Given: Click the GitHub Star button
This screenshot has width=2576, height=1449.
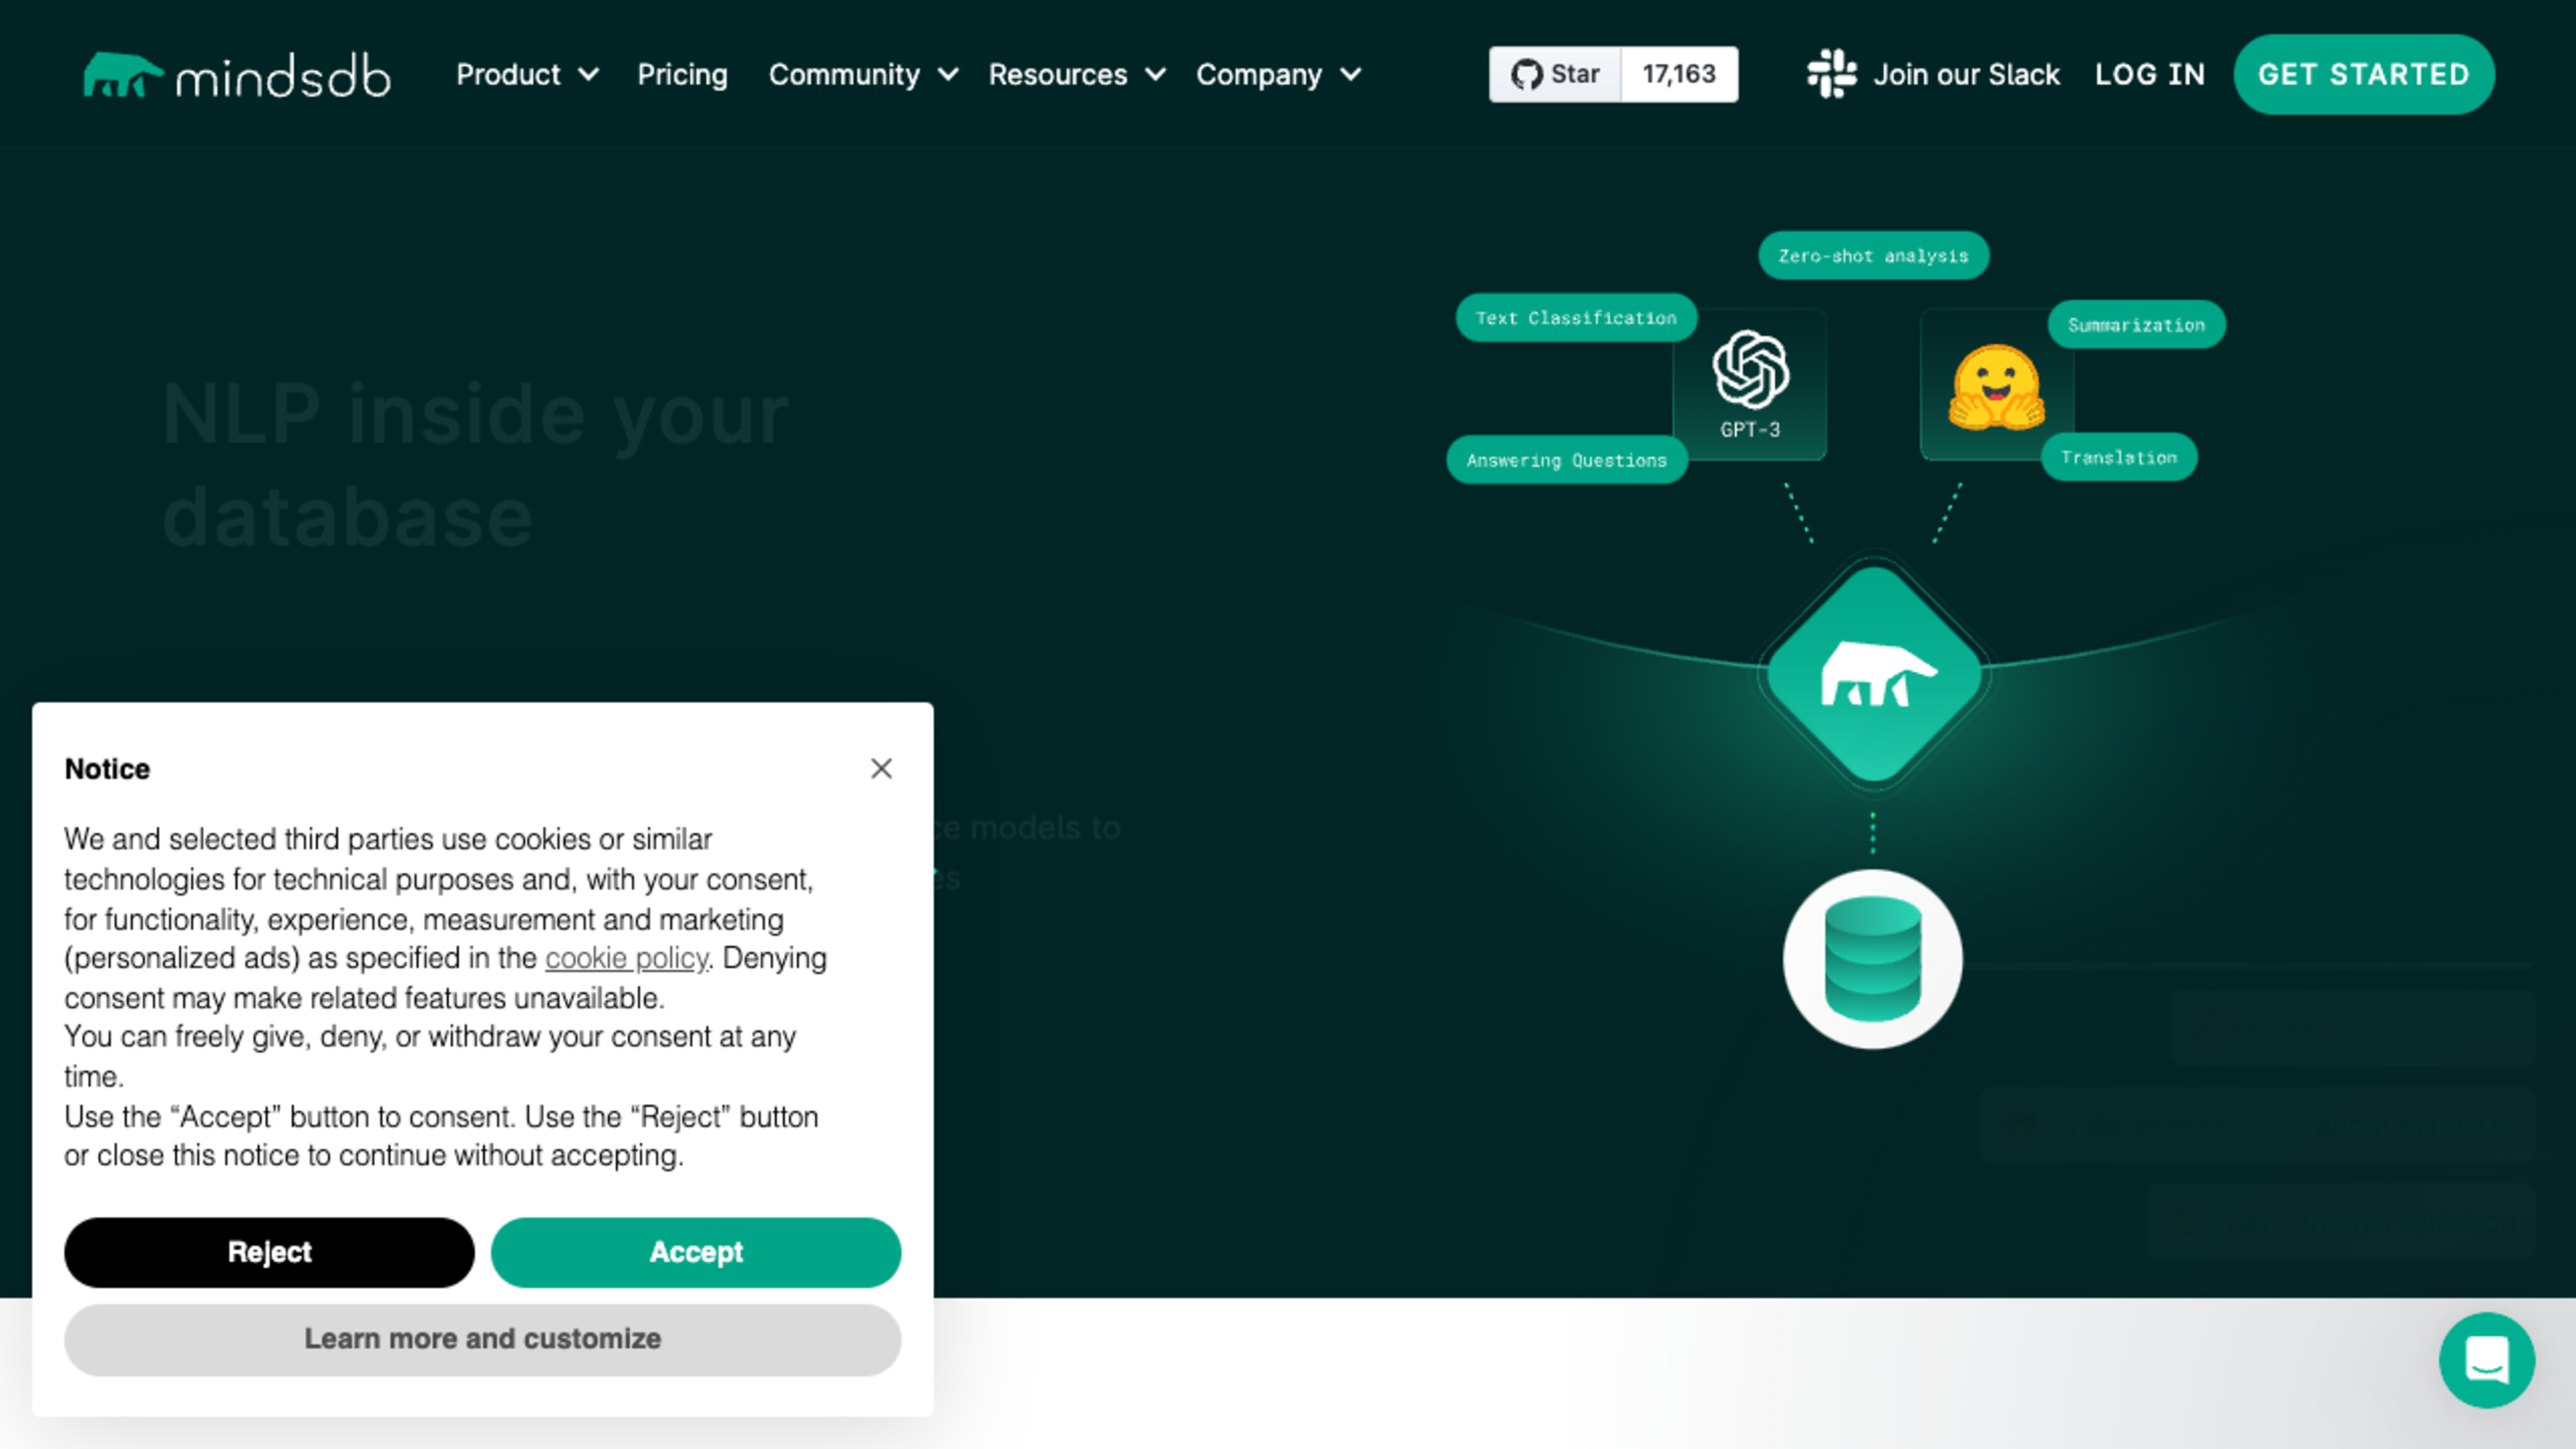Looking at the screenshot, I should pyautogui.click(x=1555, y=74).
